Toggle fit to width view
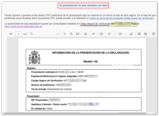Image resolution: width=159 pixels, height=116 pixels. 77,34
